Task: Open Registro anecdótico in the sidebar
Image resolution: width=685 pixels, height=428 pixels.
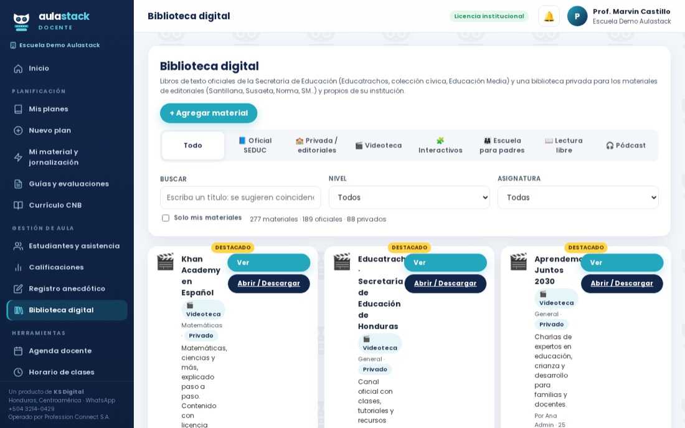Action: tap(67, 289)
